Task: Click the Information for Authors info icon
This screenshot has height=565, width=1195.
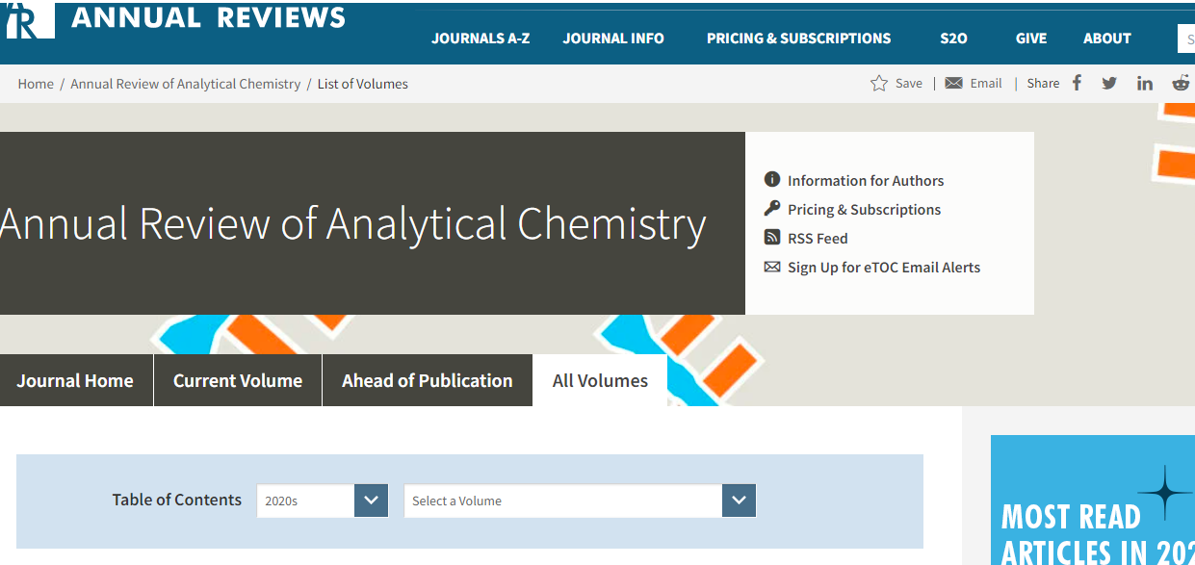Action: click(x=772, y=180)
